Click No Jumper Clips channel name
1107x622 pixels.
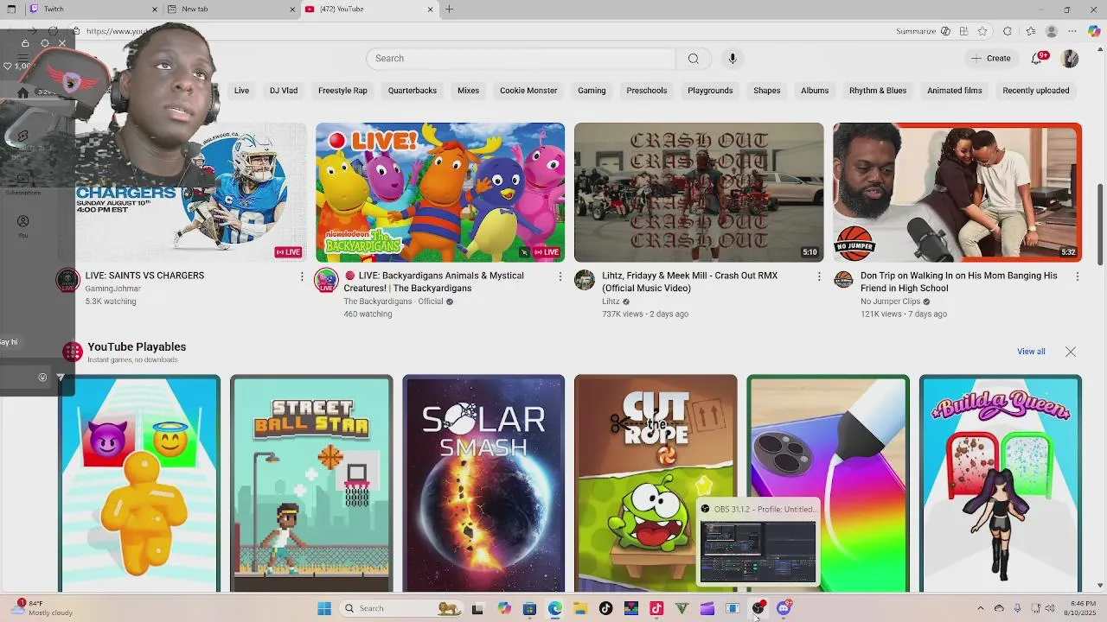pos(890,301)
